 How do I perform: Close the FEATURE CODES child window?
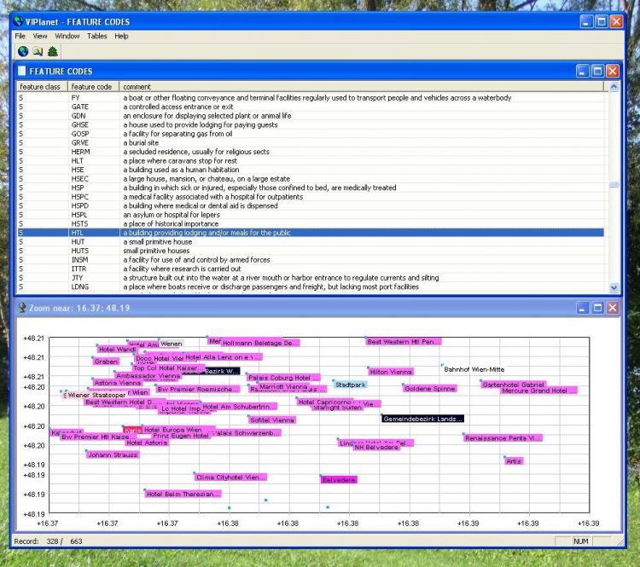[612, 71]
